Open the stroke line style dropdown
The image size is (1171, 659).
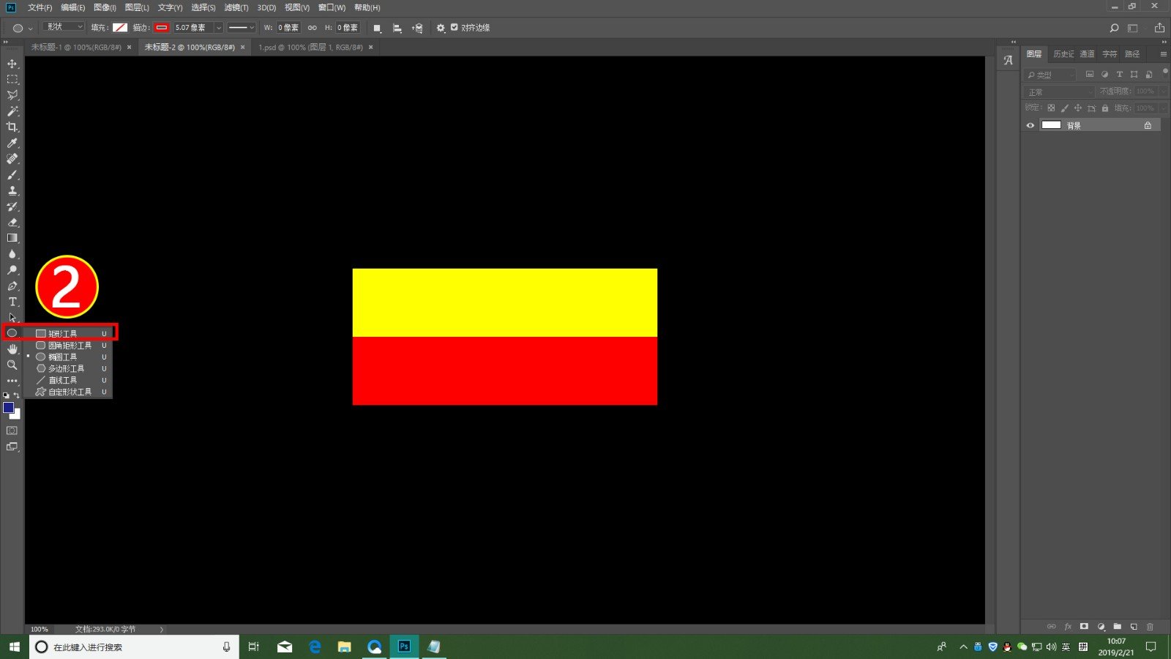coord(241,28)
